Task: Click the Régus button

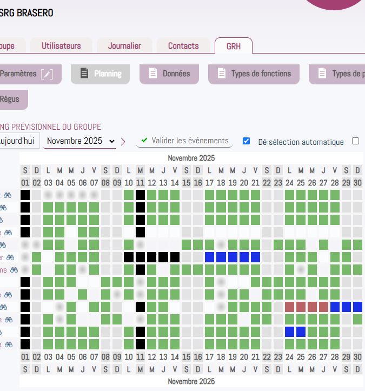Action: pyautogui.click(x=10, y=100)
